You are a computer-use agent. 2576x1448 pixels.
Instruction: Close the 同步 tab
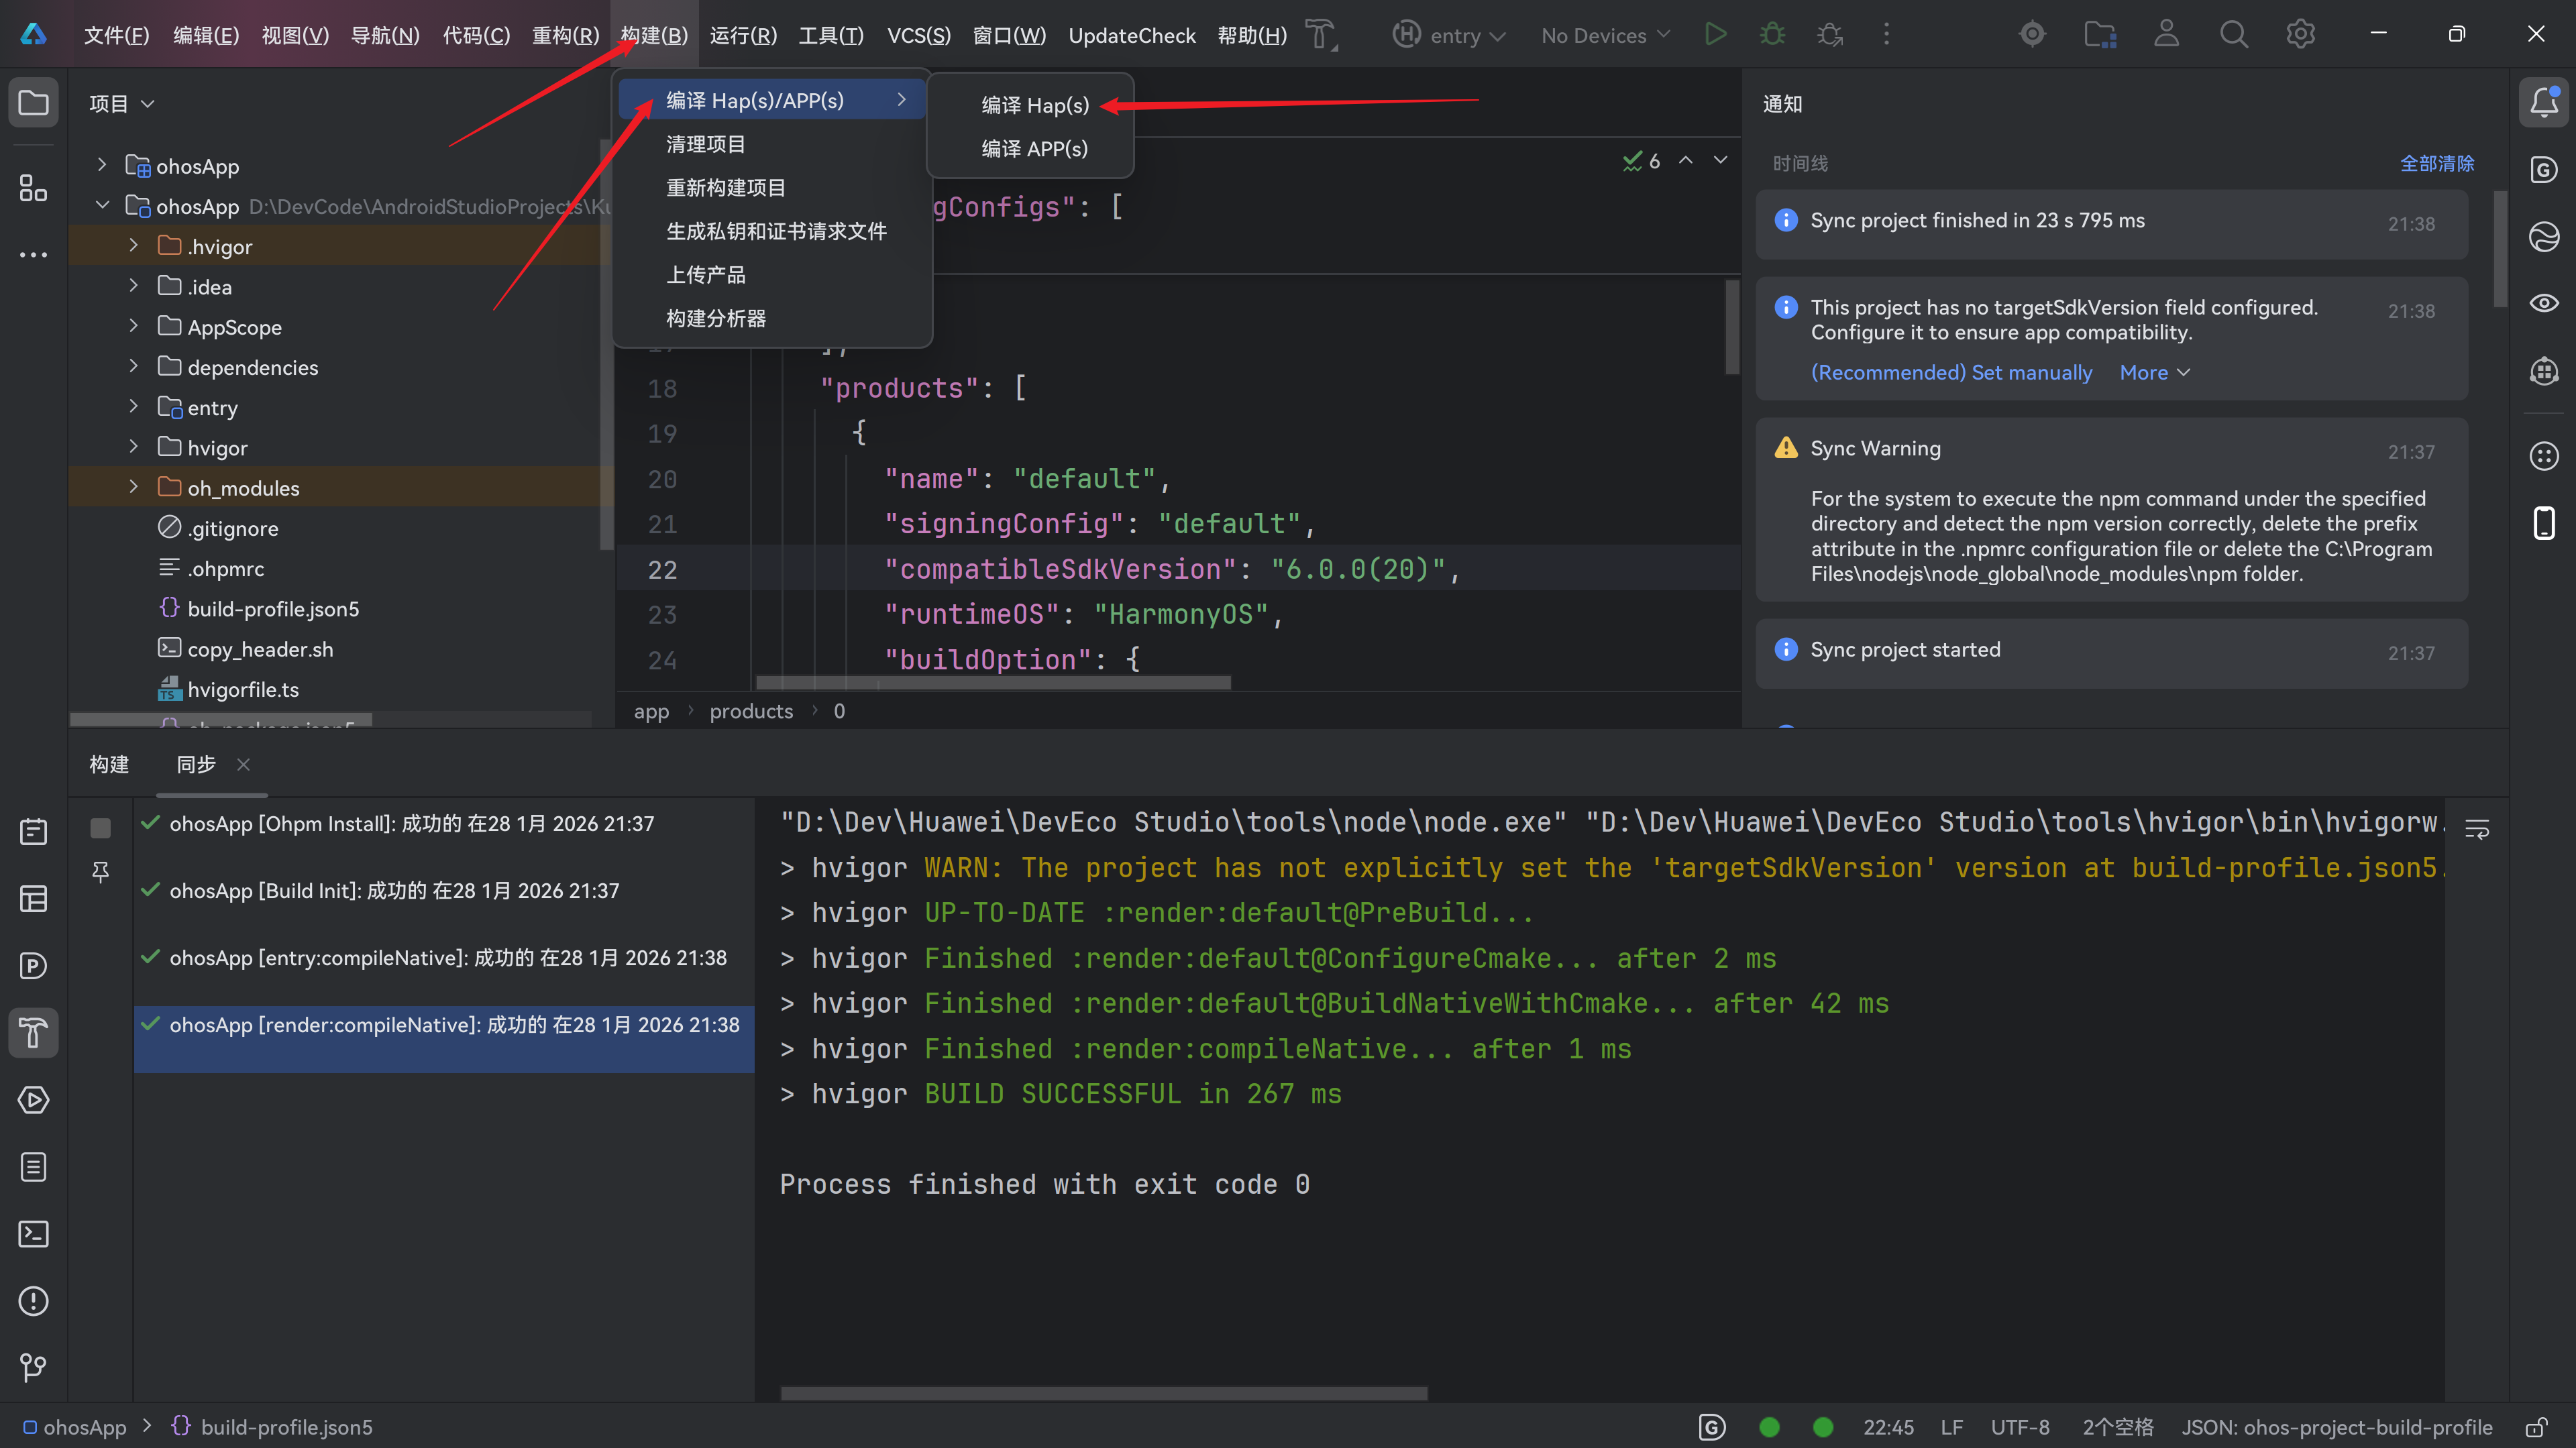pos(243,764)
